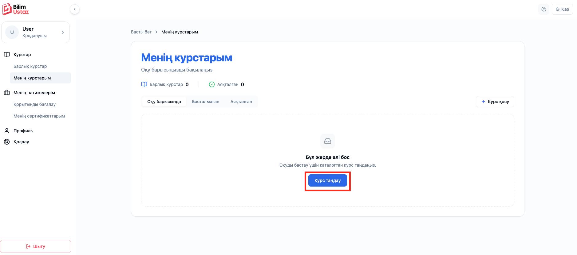
Task: Click the lifebuoy icon next to Қолдау
Action: point(7,142)
